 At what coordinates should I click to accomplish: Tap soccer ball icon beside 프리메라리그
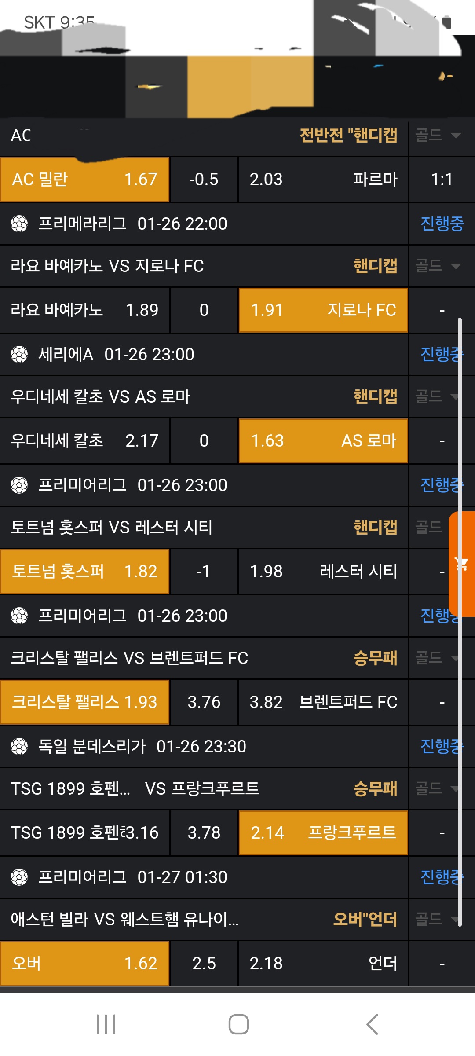pyautogui.click(x=19, y=224)
